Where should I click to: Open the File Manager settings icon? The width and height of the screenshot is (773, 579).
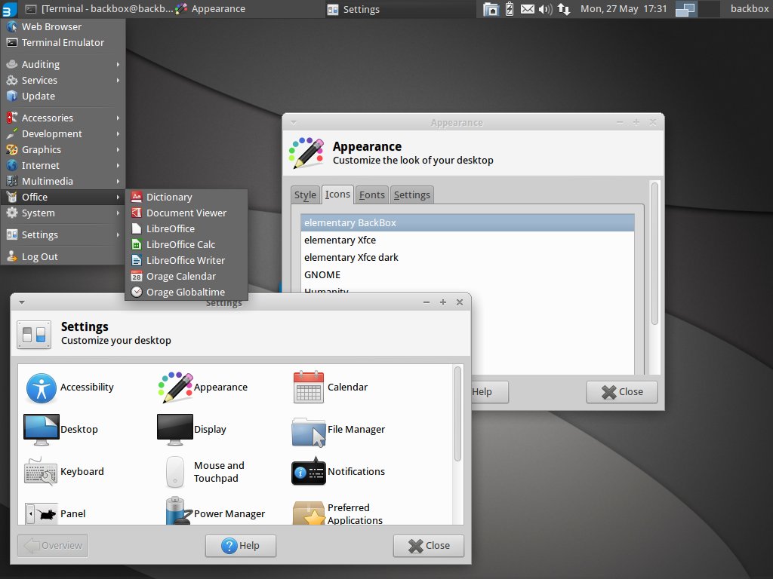point(309,432)
